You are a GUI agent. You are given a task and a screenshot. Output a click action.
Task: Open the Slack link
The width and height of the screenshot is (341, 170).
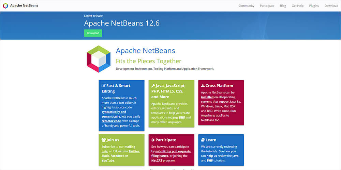coord(105,156)
